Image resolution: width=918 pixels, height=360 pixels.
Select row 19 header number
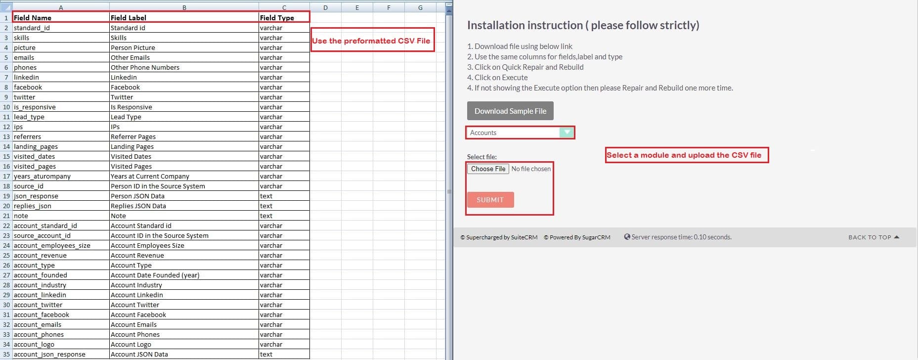(6, 196)
